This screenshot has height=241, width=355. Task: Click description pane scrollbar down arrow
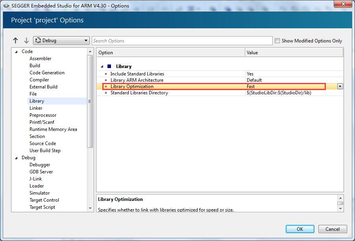point(340,209)
